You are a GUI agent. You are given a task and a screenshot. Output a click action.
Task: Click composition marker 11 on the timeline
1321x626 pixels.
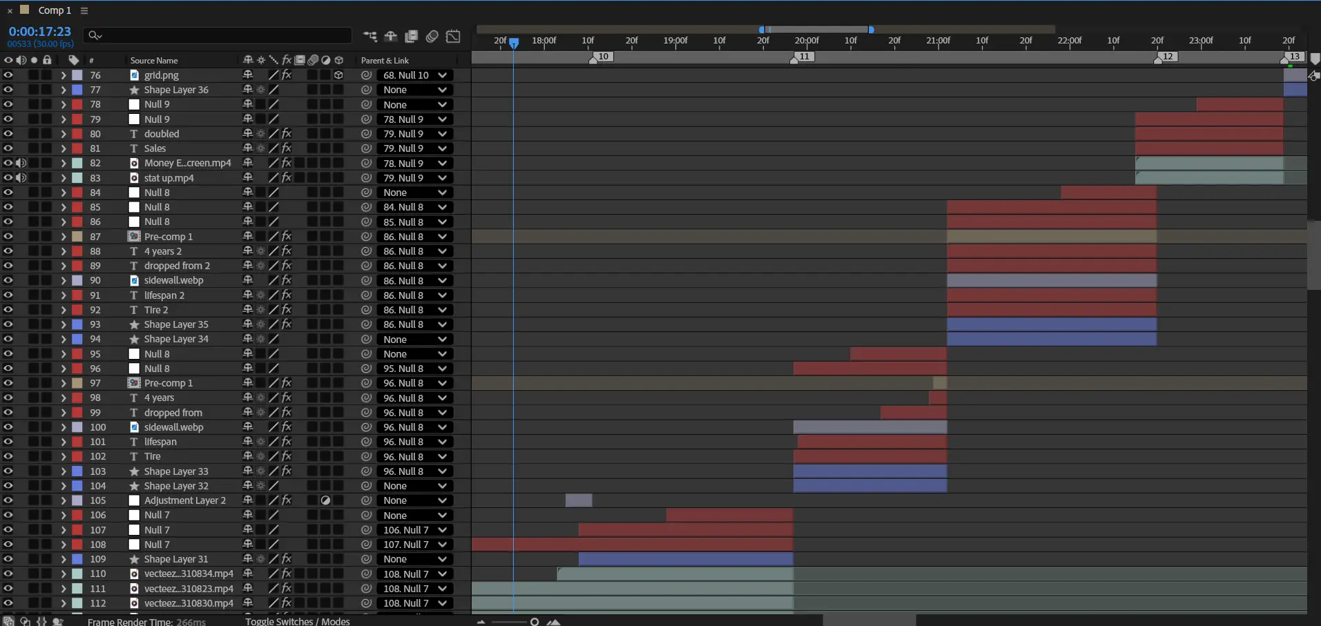pos(804,57)
